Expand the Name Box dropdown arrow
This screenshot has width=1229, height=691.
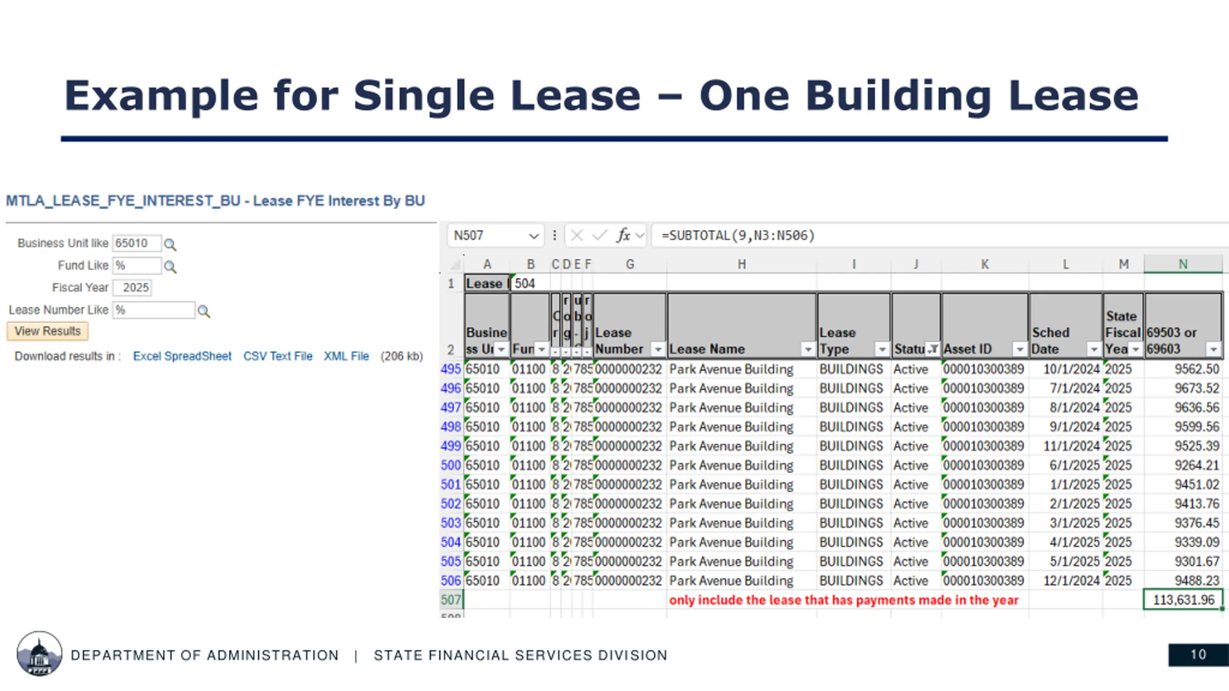[533, 236]
